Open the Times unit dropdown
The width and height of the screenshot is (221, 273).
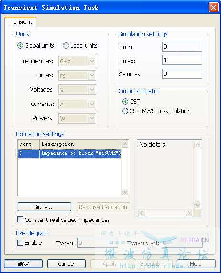click(77, 75)
